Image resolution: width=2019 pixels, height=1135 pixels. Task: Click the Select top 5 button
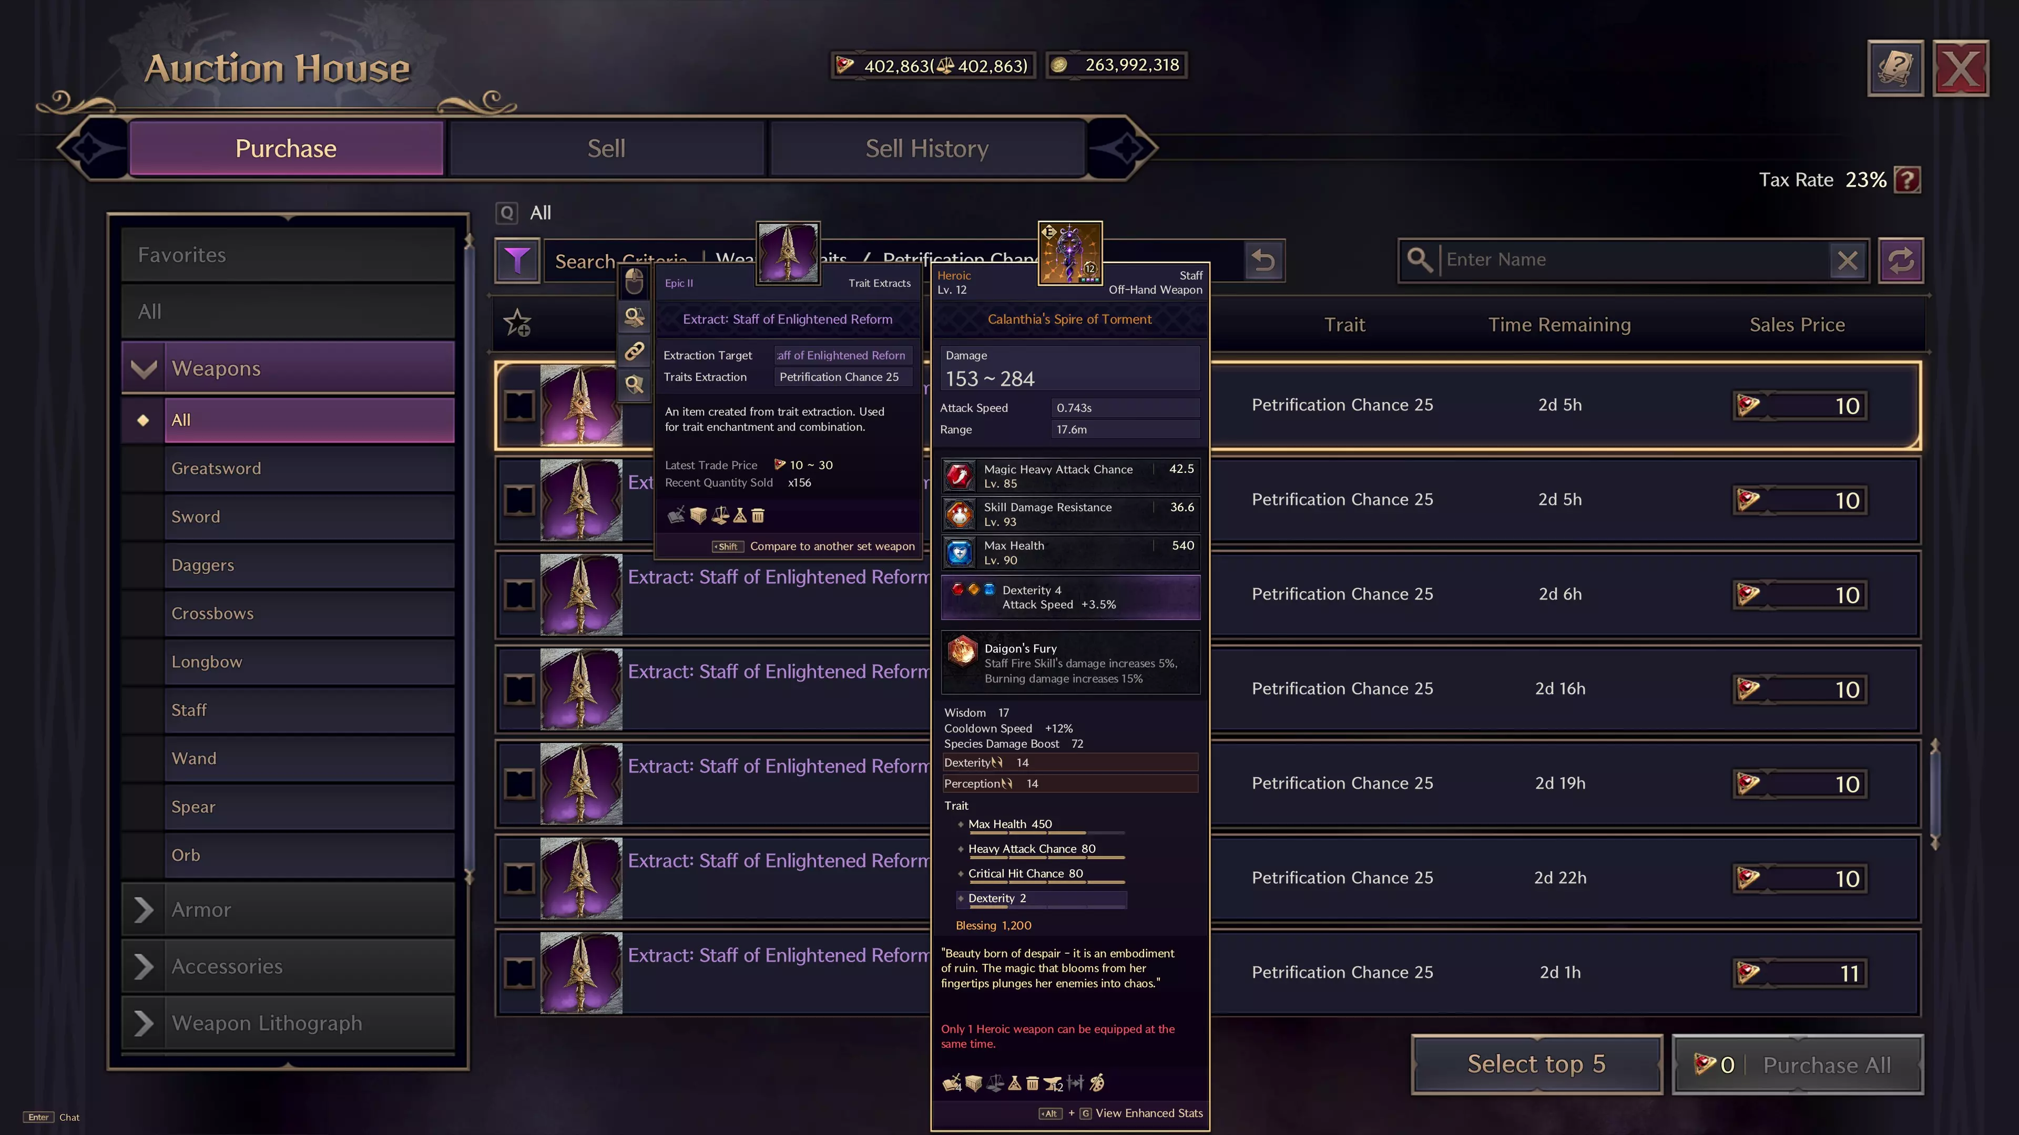coord(1536,1065)
